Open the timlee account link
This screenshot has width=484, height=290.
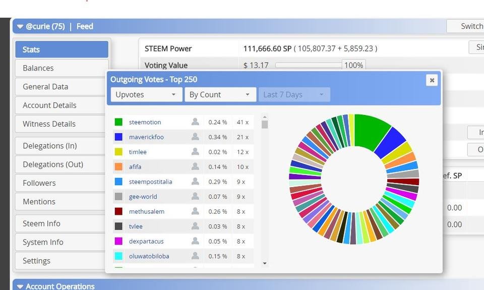pos(138,152)
